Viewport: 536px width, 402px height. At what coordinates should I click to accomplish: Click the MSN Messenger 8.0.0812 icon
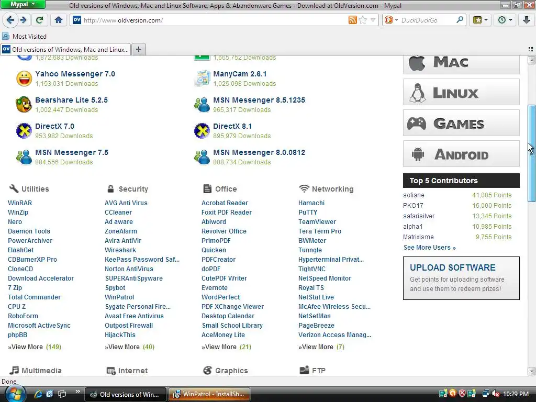pyautogui.click(x=202, y=157)
